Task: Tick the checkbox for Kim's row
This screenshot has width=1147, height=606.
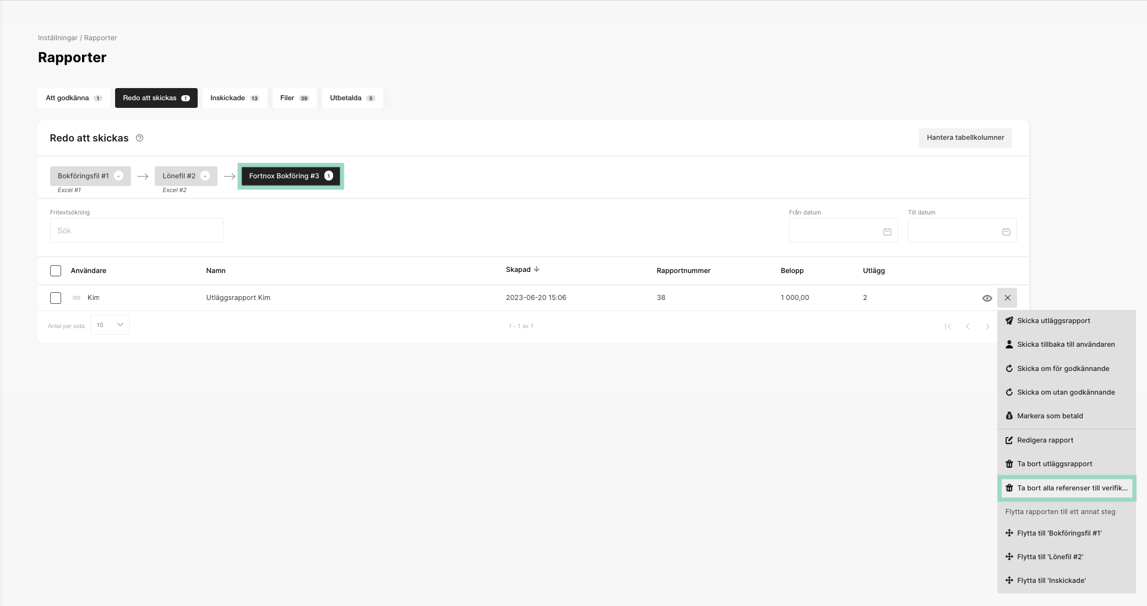Action: (56, 298)
